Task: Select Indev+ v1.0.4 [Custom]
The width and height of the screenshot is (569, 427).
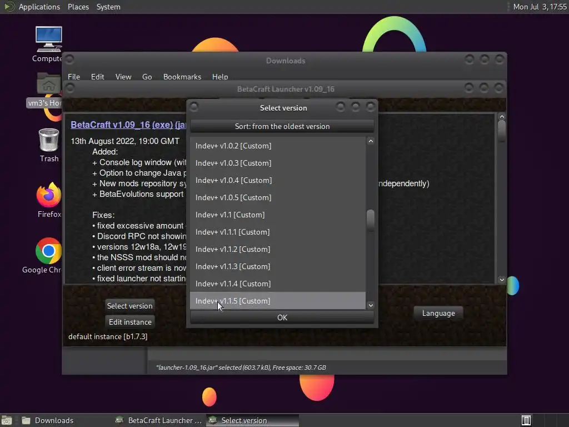Action: click(278, 180)
